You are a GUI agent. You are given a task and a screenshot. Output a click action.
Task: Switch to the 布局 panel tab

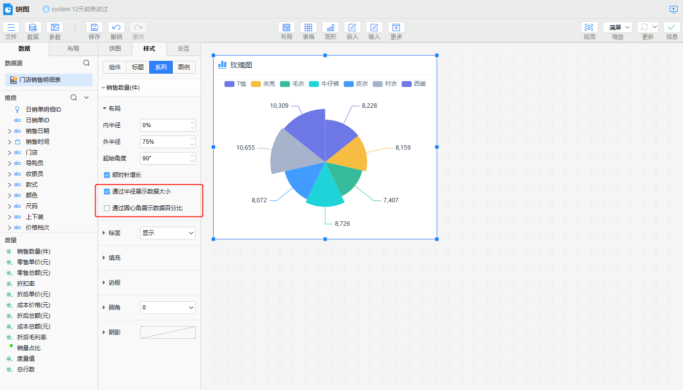point(73,49)
